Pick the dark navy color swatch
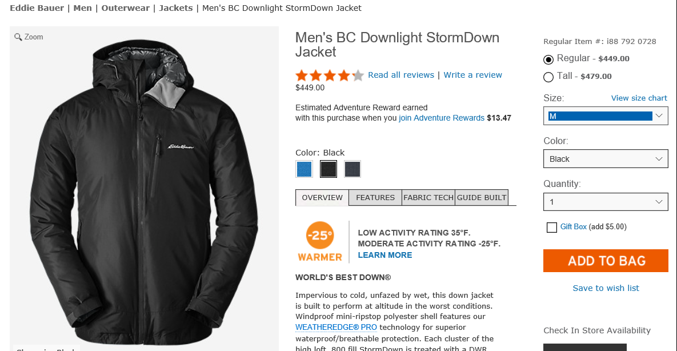This screenshot has height=351, width=677. click(x=352, y=169)
